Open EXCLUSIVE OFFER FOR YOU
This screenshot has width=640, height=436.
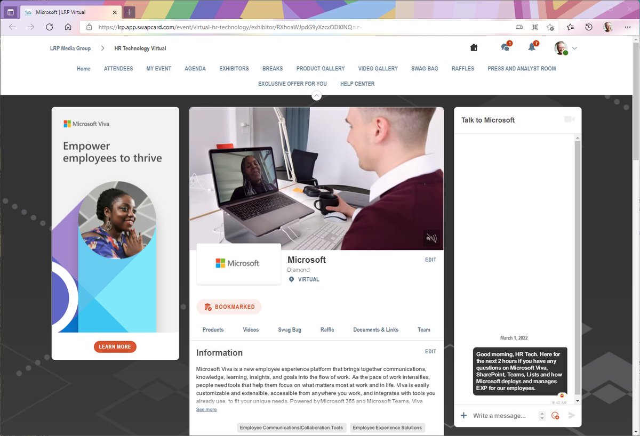pos(292,84)
